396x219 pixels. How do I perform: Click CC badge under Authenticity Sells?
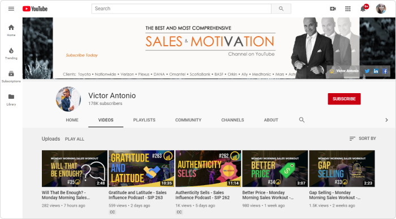pyautogui.click(x=179, y=212)
